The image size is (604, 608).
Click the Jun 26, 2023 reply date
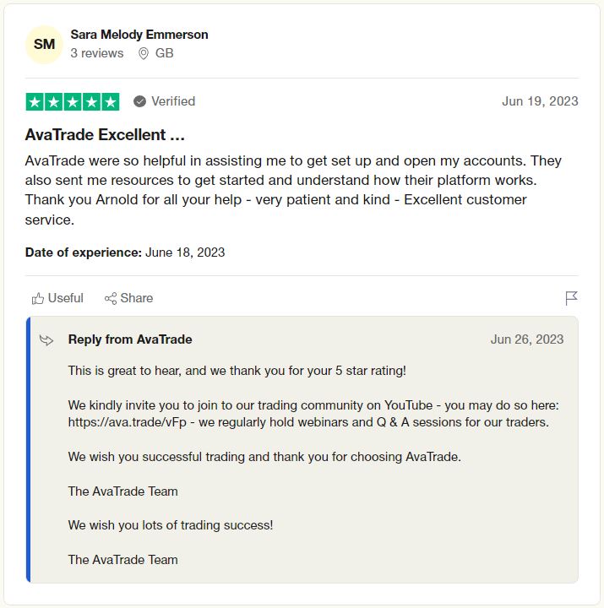coord(526,339)
